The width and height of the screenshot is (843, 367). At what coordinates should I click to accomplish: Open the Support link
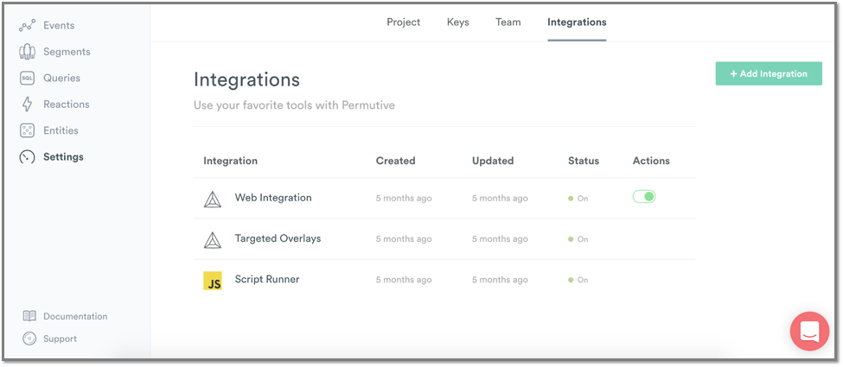61,339
